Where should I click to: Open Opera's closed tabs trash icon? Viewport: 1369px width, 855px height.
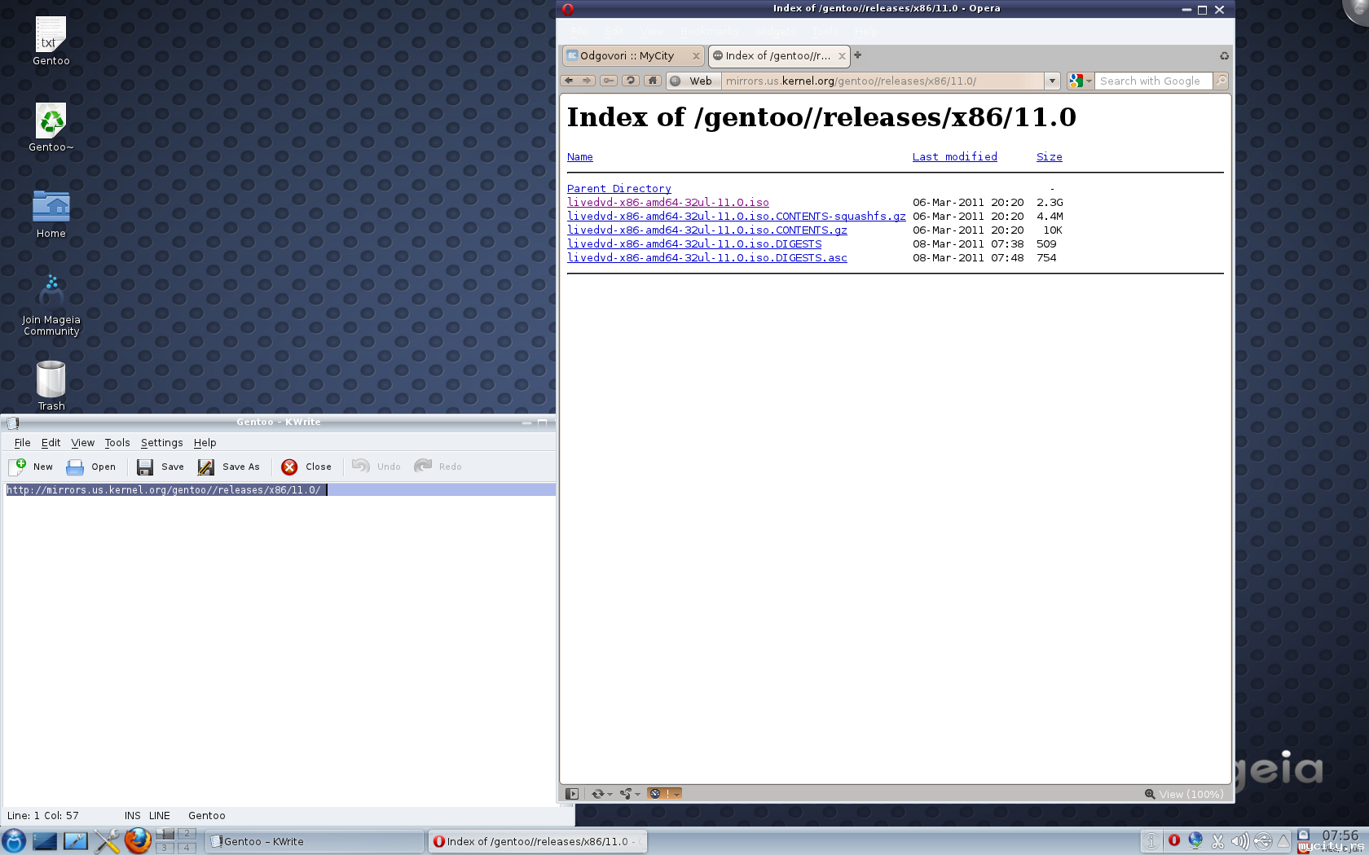click(1224, 56)
